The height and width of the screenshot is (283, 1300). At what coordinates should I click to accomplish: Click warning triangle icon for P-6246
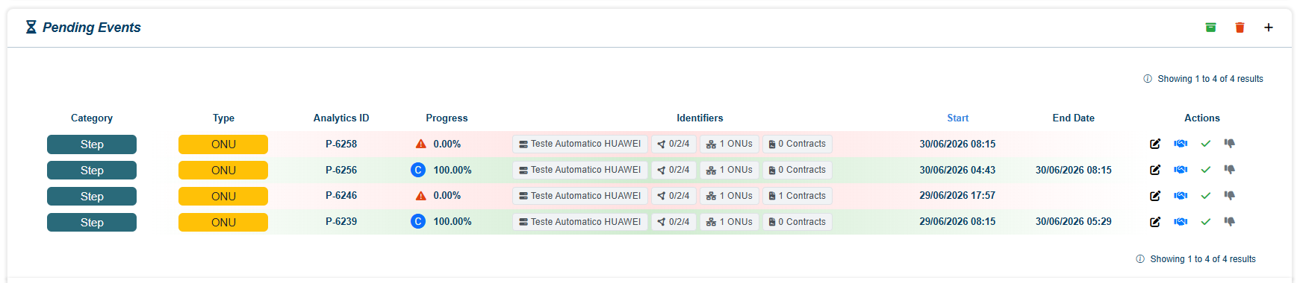(421, 196)
